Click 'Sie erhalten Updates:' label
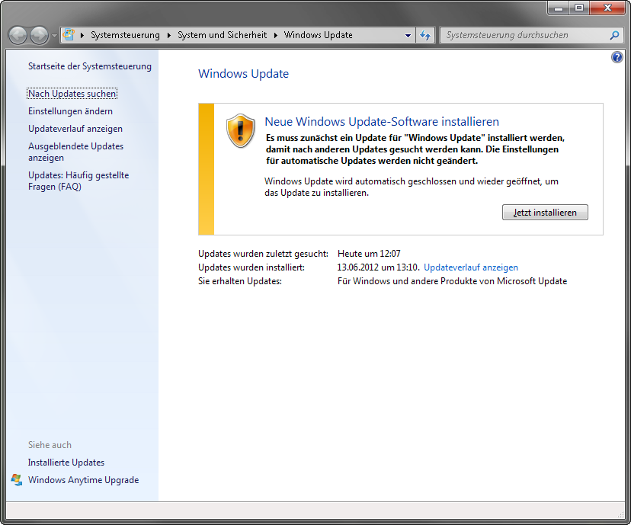 point(240,281)
